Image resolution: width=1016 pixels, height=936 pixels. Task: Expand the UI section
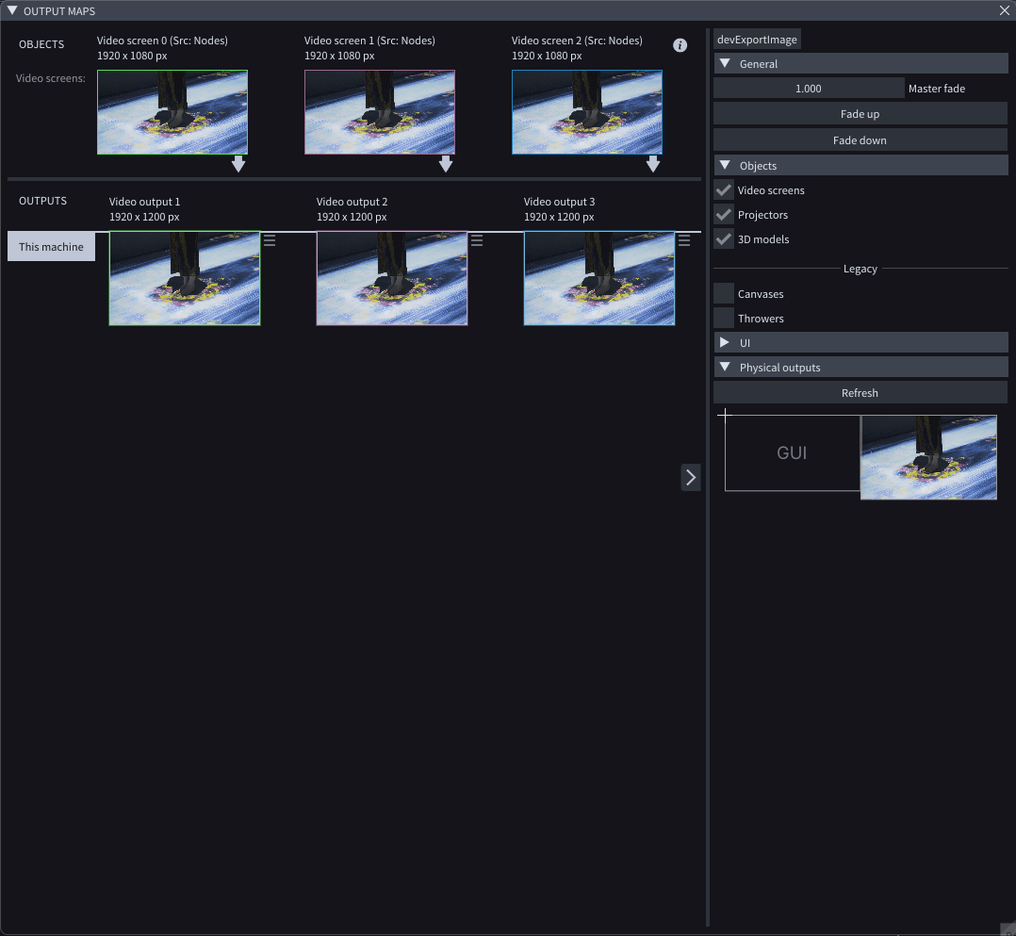tap(860, 343)
